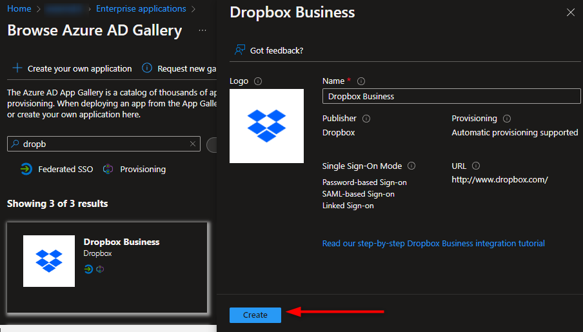The width and height of the screenshot is (583, 332).
Task: Click Create your own application
Action: click(x=72, y=68)
